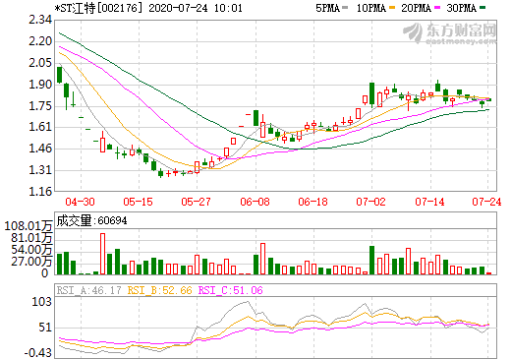Select the 07-24 date label

coord(486,202)
